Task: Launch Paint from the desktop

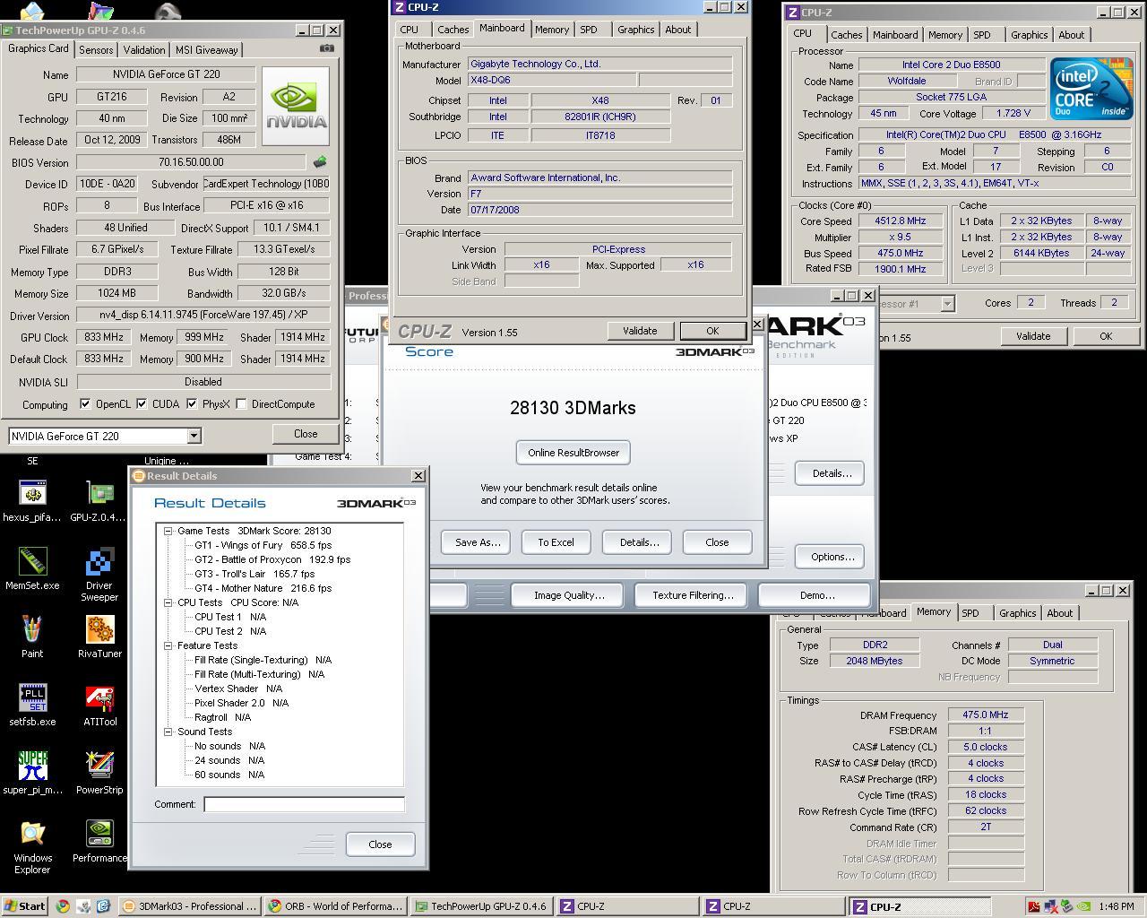Action: tap(32, 637)
